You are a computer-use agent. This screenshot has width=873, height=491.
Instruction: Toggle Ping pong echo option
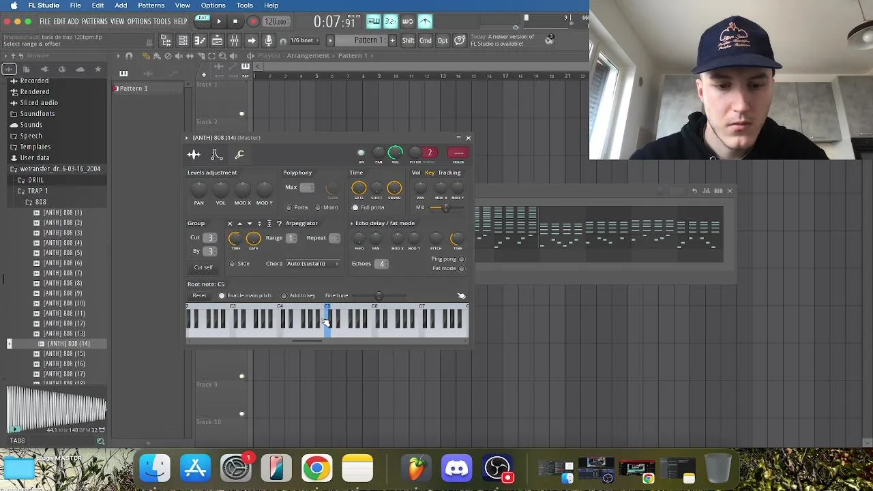pos(462,259)
